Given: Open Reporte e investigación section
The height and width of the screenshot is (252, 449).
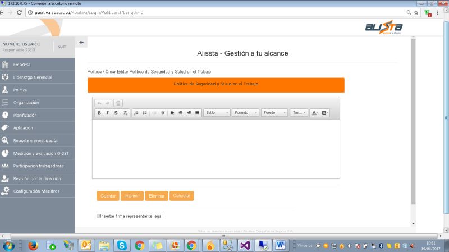Looking at the screenshot, I should coord(37,141).
